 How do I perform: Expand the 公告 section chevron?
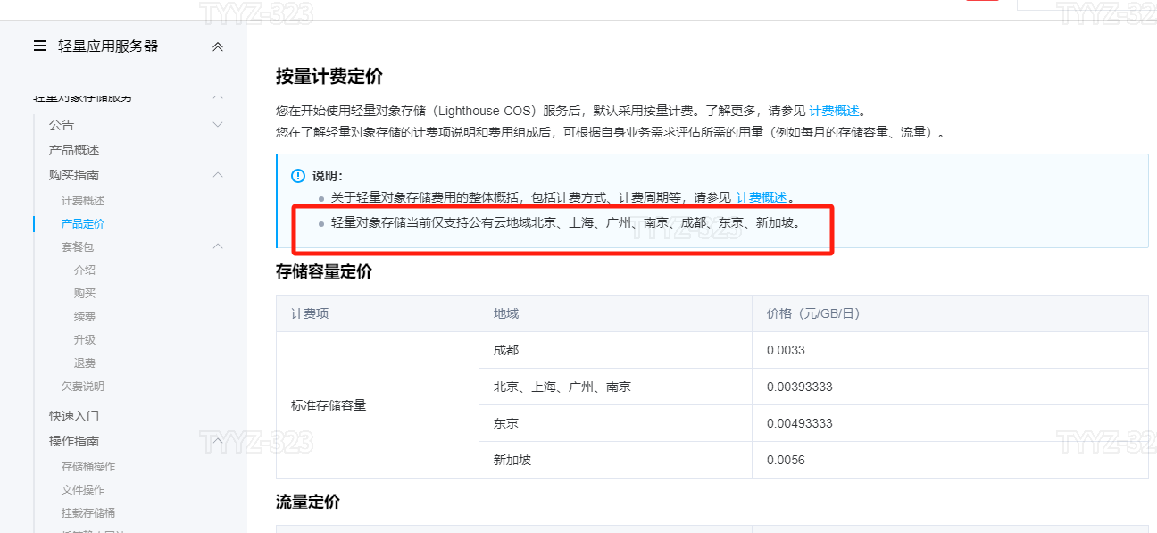click(x=218, y=125)
